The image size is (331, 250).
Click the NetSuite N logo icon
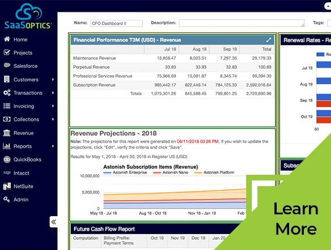[x=7, y=186]
